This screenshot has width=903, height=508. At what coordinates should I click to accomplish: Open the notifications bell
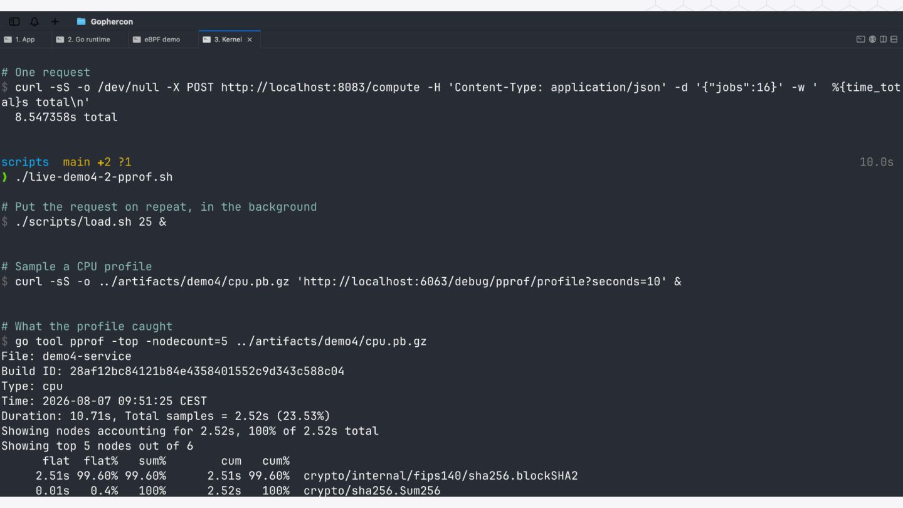coord(34,22)
